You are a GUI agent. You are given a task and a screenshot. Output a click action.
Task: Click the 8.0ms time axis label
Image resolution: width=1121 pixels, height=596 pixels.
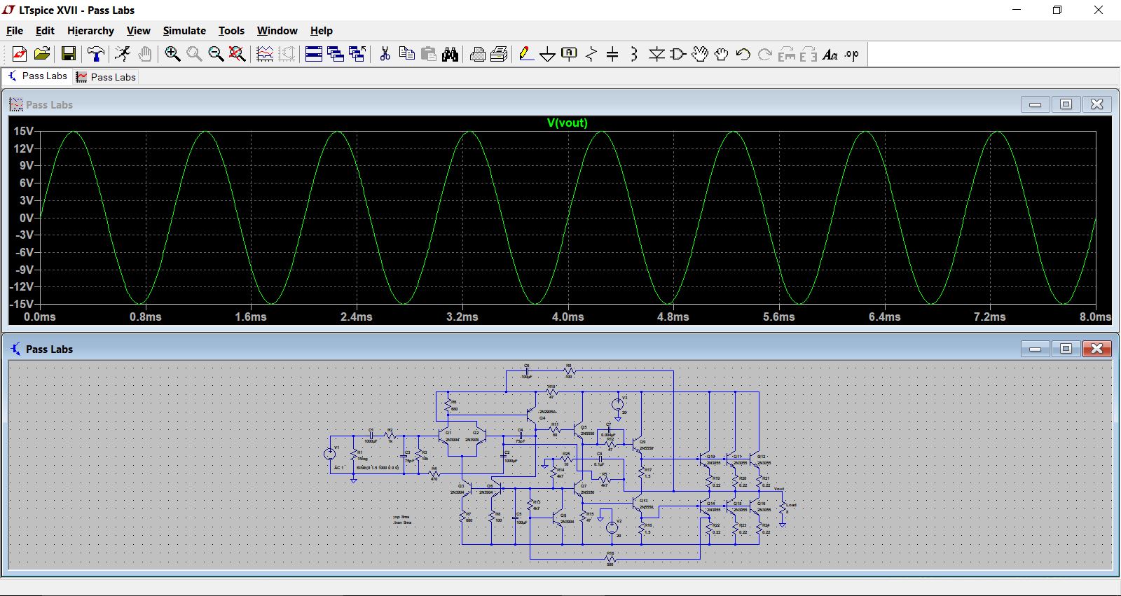(x=1095, y=317)
